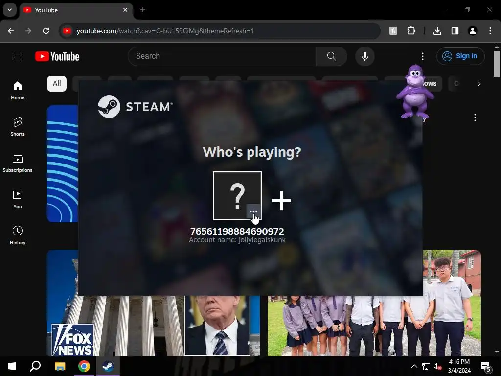Image resolution: width=501 pixels, height=376 pixels.
Task: Open History in the YouTube sidebar
Action: (18, 235)
